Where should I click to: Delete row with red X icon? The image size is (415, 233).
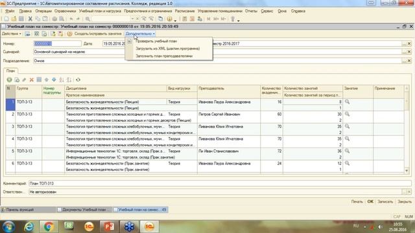(32, 80)
